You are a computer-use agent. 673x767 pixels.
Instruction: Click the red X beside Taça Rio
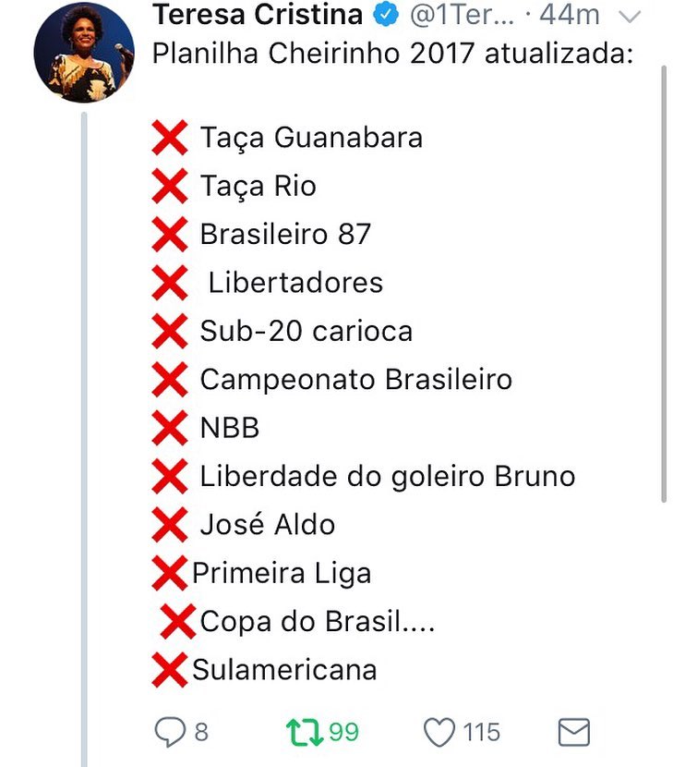pos(170,187)
